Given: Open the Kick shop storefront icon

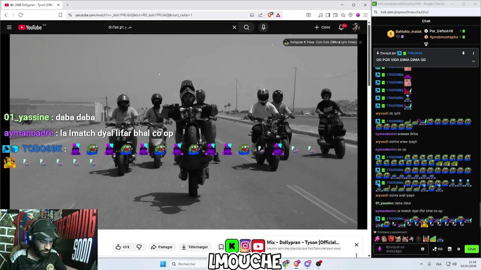Looking at the screenshot, I should tap(449, 249).
